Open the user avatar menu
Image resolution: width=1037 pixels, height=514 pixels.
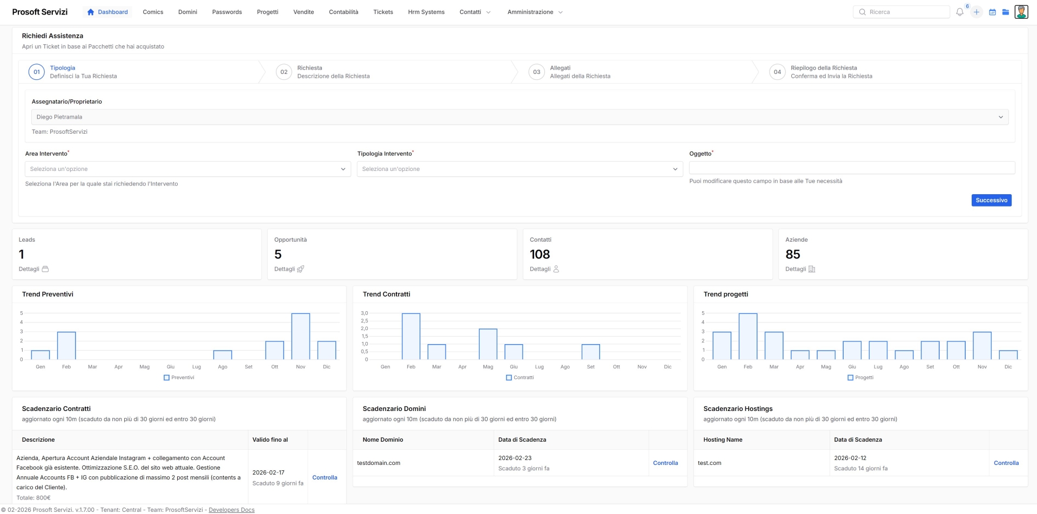(1021, 12)
